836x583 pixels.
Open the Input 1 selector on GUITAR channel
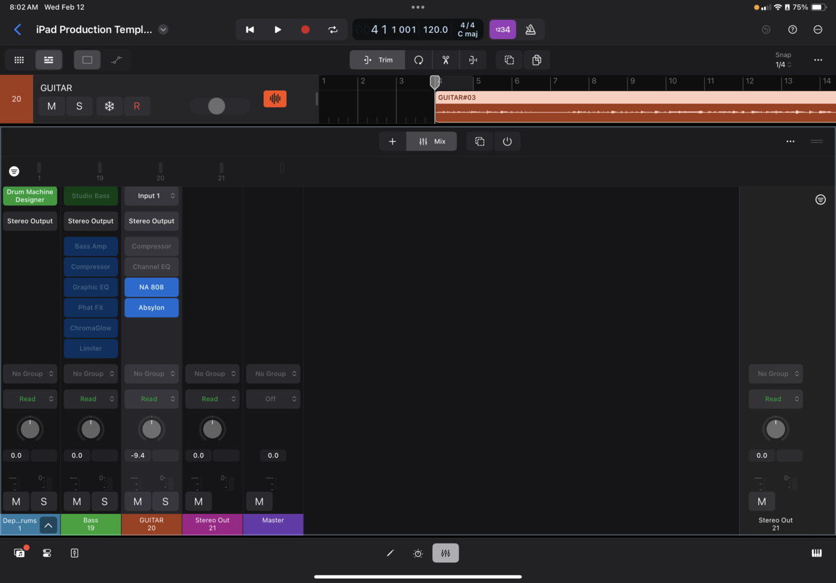coord(151,195)
